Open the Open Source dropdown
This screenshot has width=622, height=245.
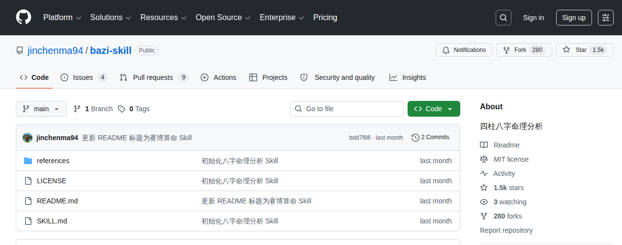point(223,18)
